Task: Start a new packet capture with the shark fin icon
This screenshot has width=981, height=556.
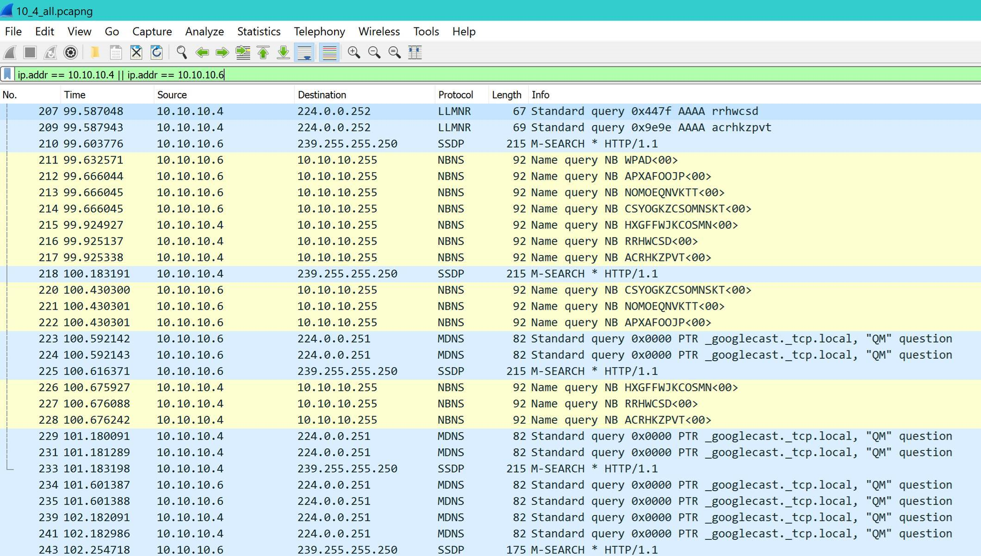Action: (x=9, y=52)
